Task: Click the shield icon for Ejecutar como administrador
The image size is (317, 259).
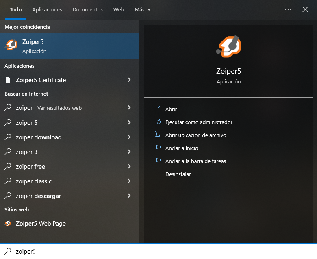Action: pos(157,122)
